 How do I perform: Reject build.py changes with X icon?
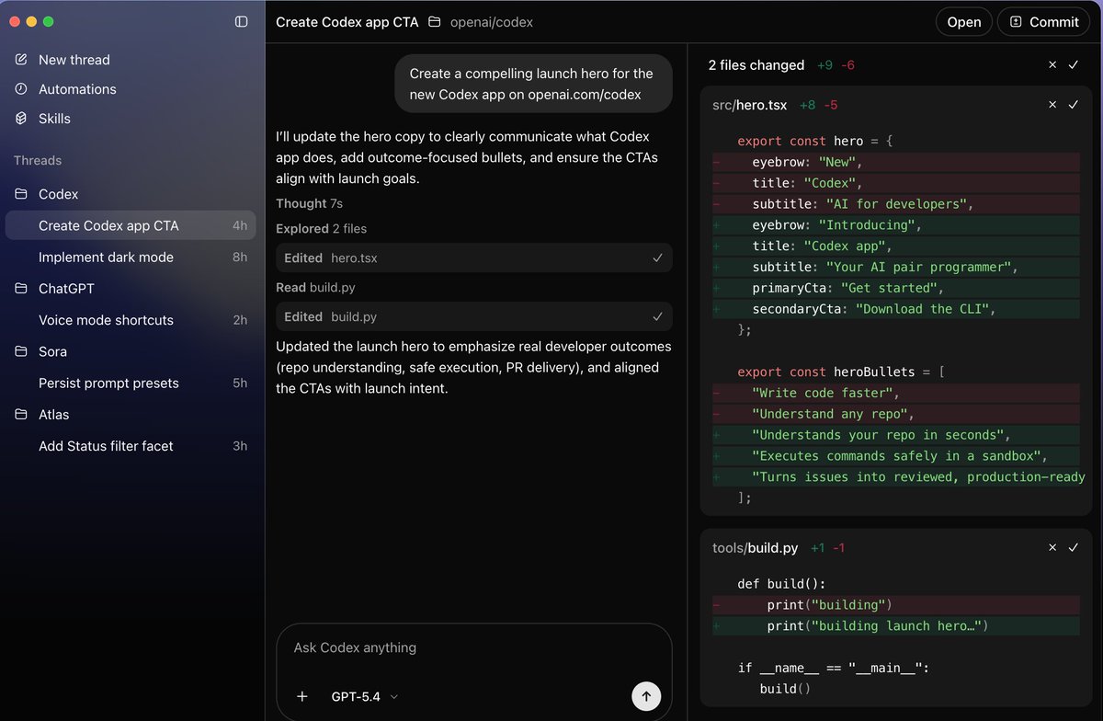[x=1052, y=547]
